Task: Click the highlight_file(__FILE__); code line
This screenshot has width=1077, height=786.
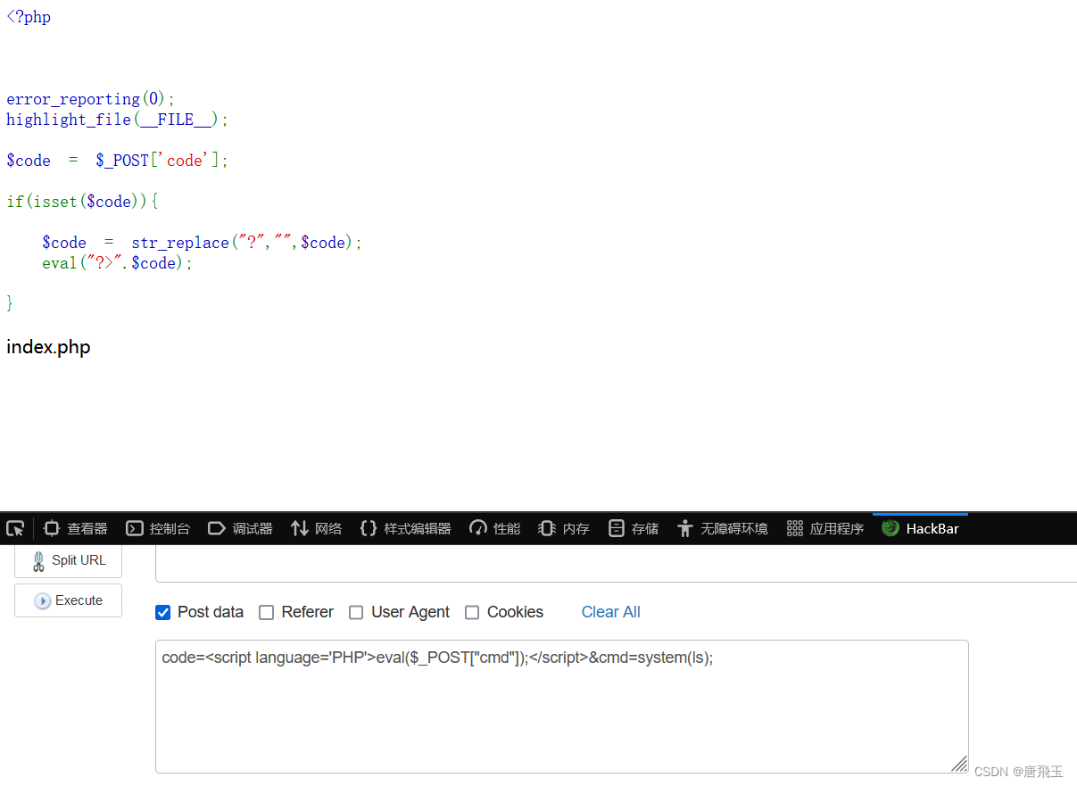Action: [x=118, y=120]
